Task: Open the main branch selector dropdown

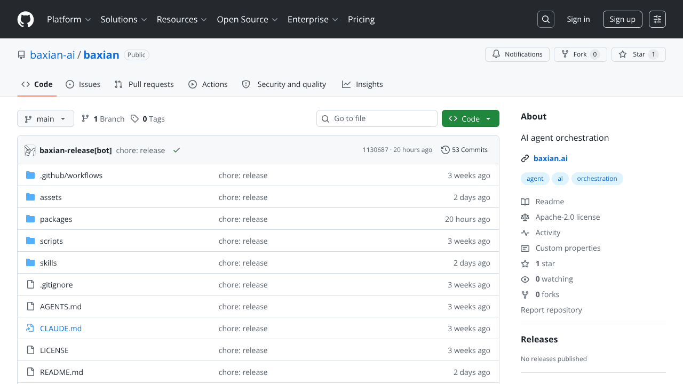Action: click(x=45, y=118)
